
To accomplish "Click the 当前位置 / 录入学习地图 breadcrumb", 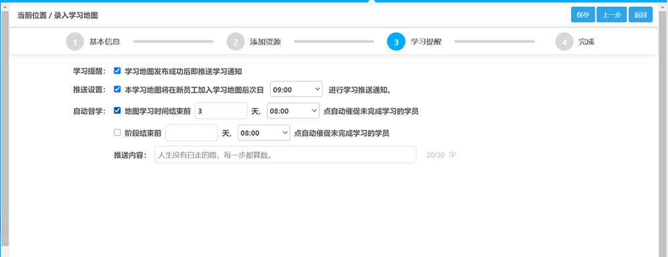I will click(58, 15).
